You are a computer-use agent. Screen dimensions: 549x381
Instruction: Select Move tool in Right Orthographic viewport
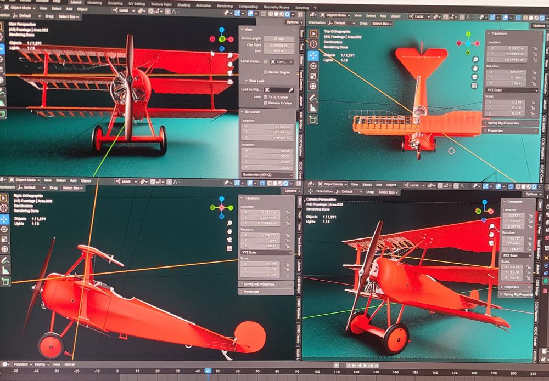4,219
